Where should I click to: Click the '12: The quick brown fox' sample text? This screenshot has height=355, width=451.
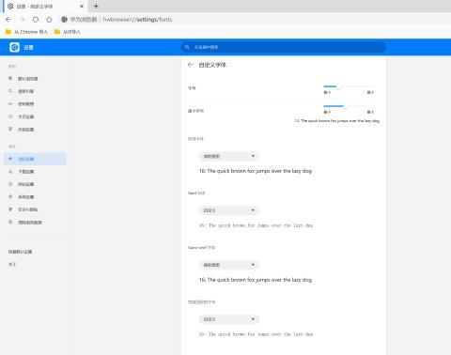(337, 120)
